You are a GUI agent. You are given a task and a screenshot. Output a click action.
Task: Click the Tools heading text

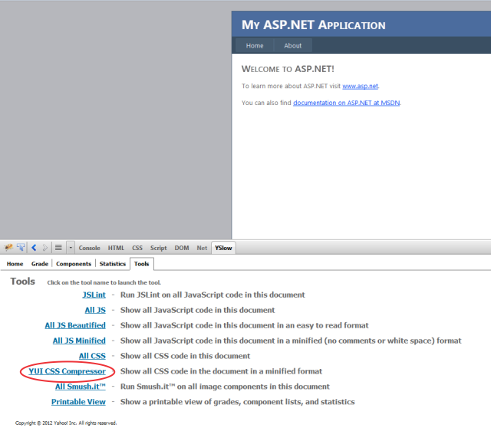[x=22, y=282]
